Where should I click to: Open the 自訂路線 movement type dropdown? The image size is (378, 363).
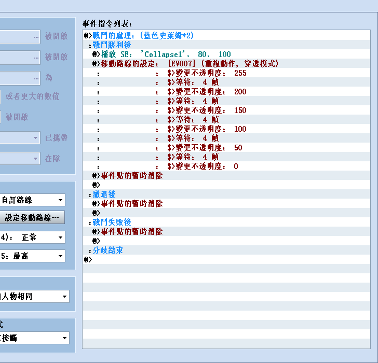click(32, 200)
